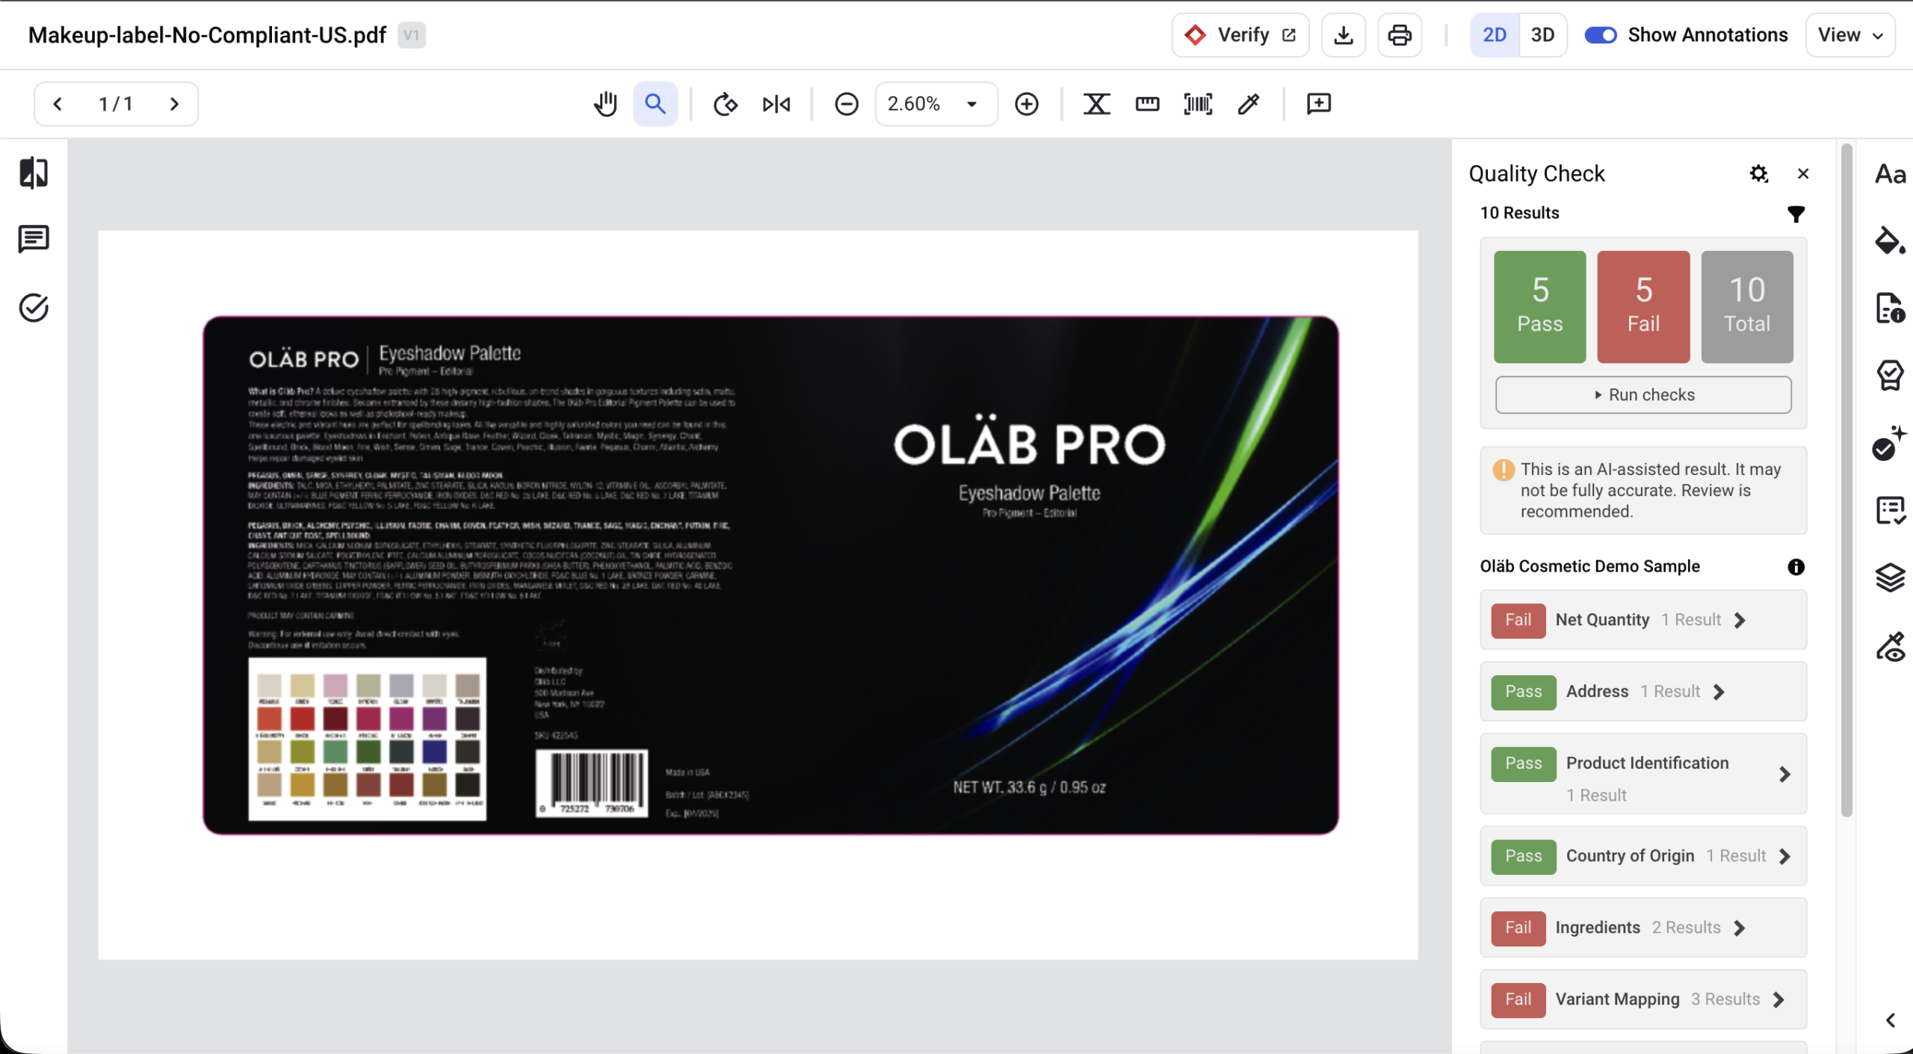Screen dimensions: 1913x1054
Task: Open the barcode scanner tool
Action: 1198,104
